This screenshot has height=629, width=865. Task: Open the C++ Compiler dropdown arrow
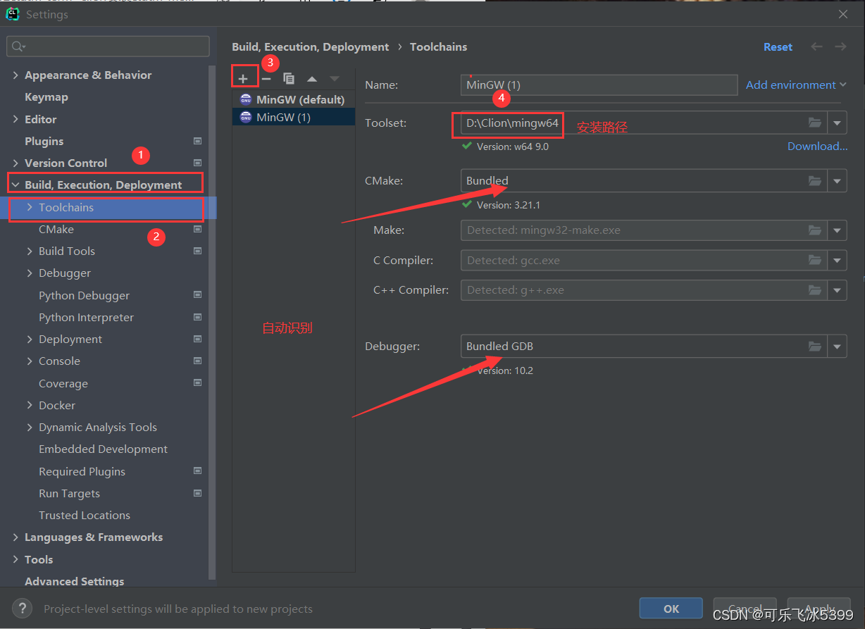point(837,289)
